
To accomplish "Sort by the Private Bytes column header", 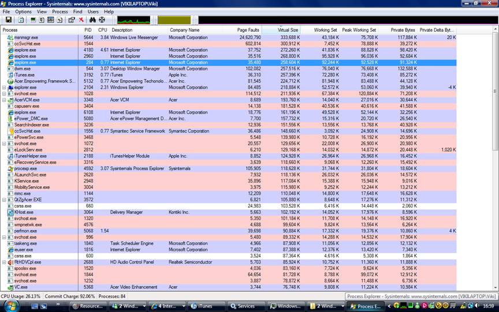I will tap(398, 30).
